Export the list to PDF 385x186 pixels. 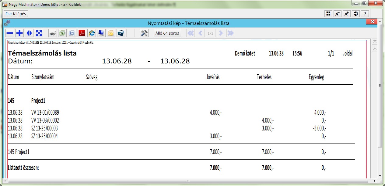82,33
